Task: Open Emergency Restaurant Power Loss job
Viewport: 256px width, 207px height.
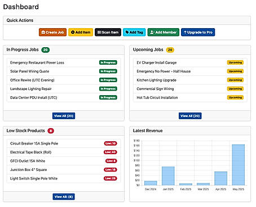Action: click(x=64, y=62)
